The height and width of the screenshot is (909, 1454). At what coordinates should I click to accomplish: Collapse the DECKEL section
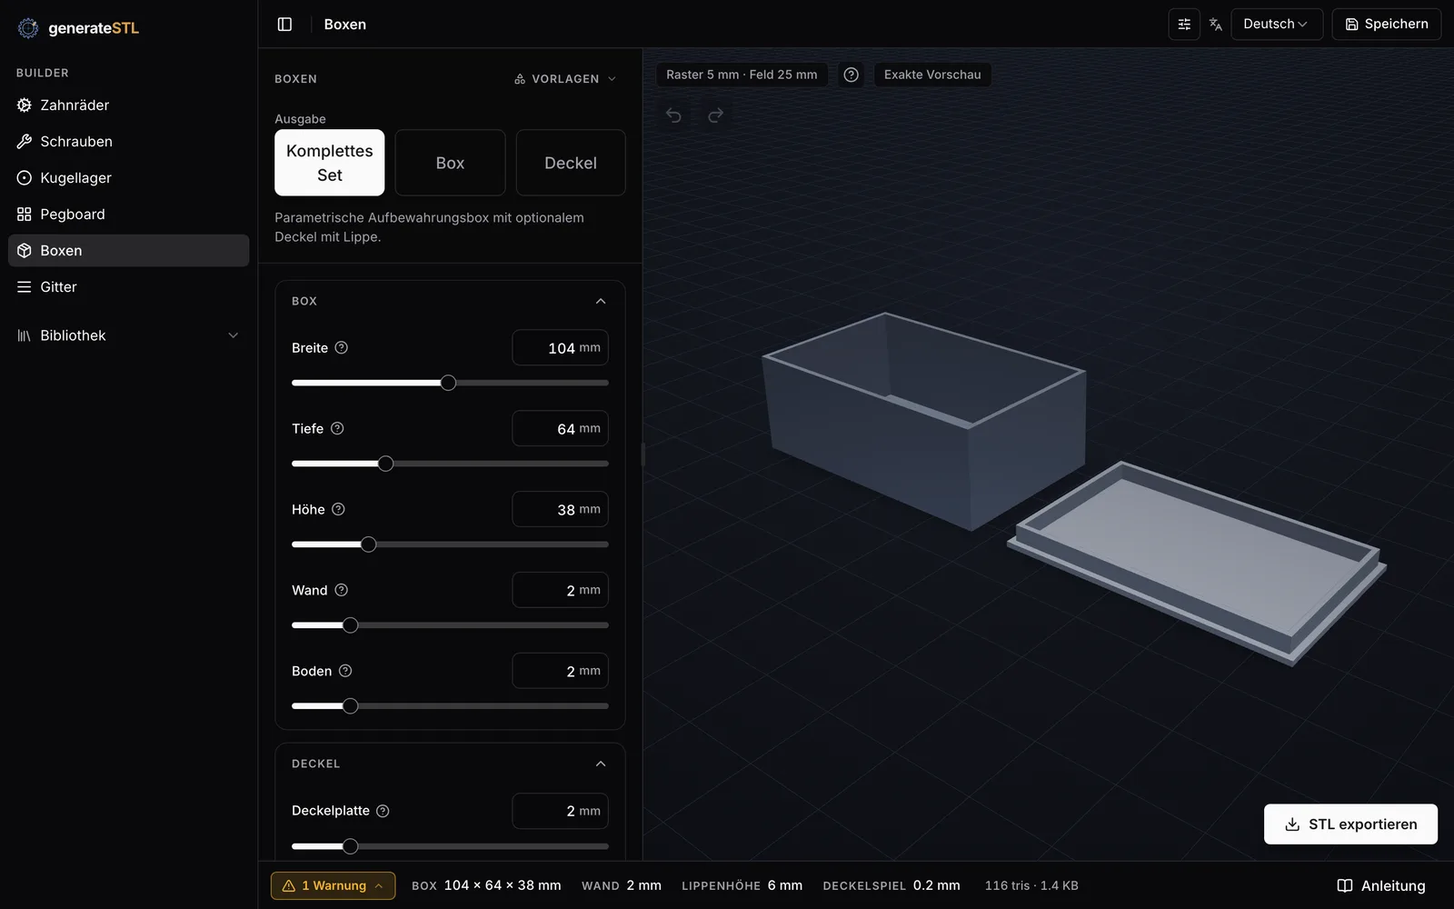(601, 764)
